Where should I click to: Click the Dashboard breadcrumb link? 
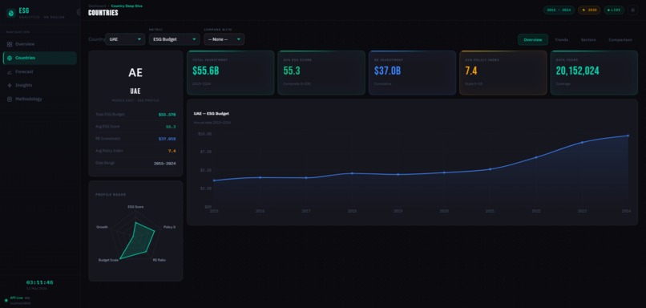coord(97,6)
